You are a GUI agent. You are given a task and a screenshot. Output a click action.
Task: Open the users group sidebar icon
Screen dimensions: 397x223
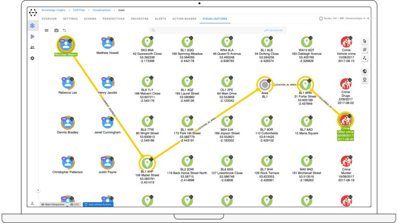coord(33,47)
